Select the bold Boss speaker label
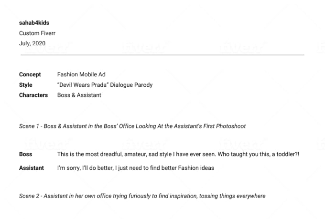This screenshot has height=219, width=325. point(25,154)
